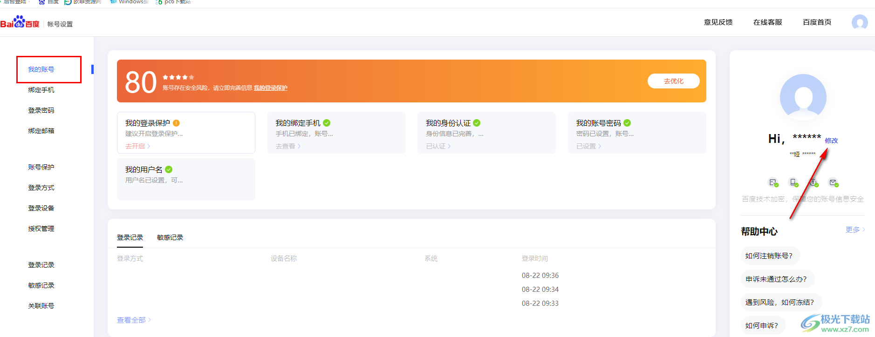875x337 pixels.
Task: Click the 帮助中心 heading
Action: coord(759,231)
